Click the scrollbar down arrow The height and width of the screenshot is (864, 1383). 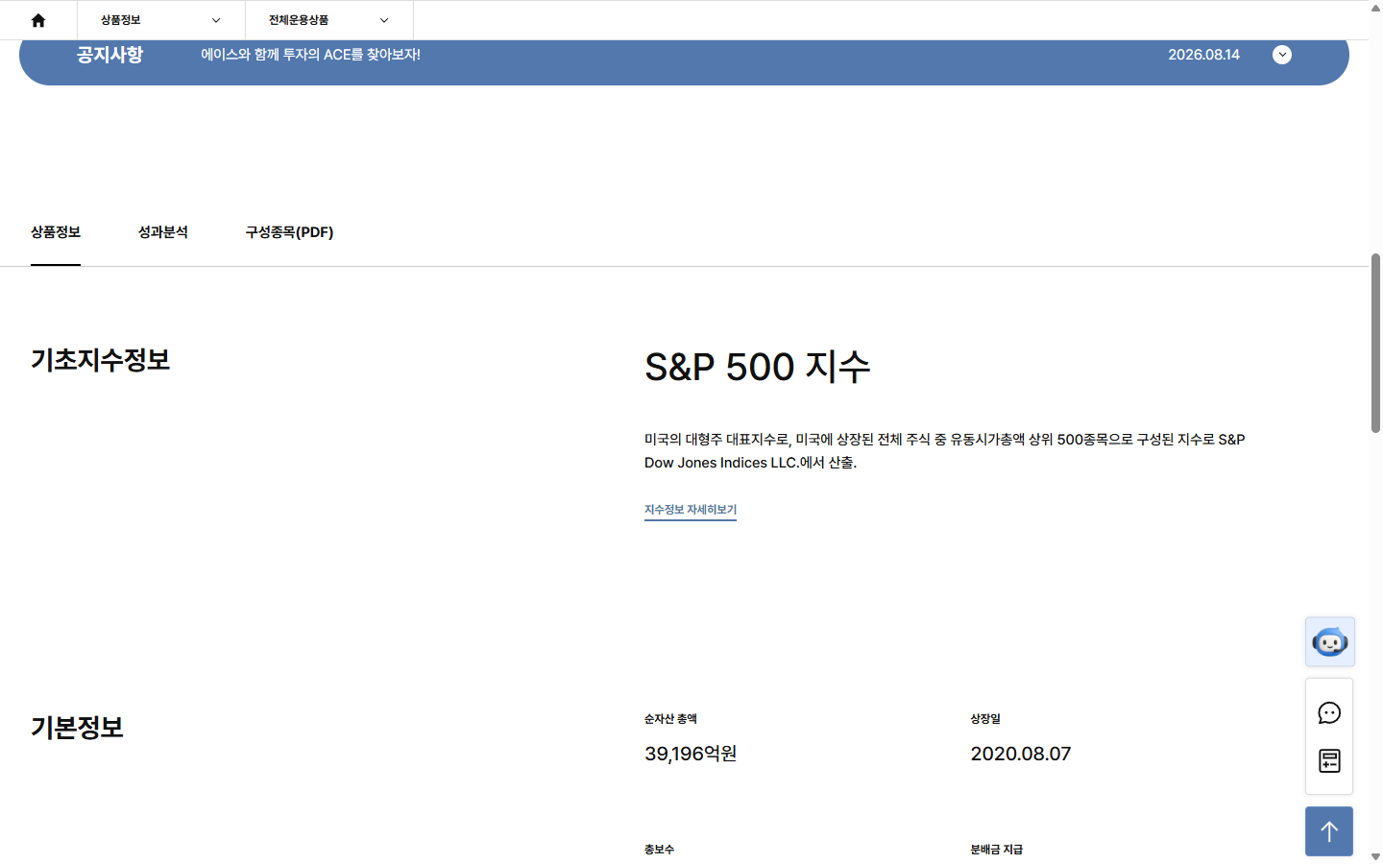coord(1375,856)
